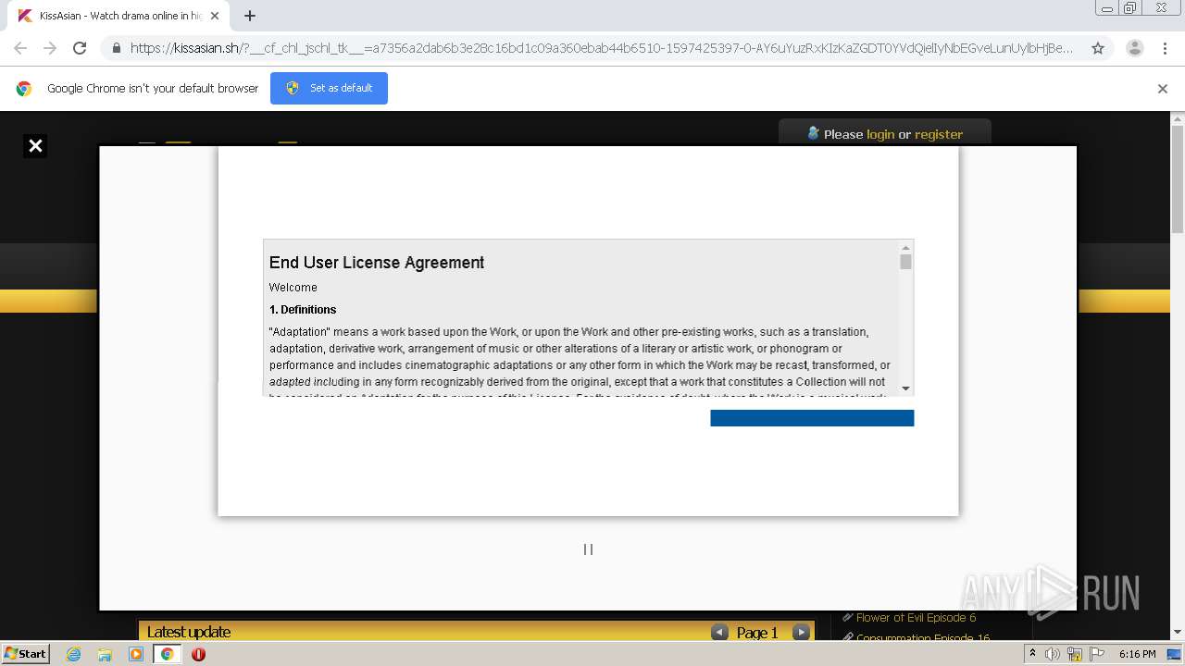Show hidden system tray icons

pyautogui.click(x=1032, y=654)
